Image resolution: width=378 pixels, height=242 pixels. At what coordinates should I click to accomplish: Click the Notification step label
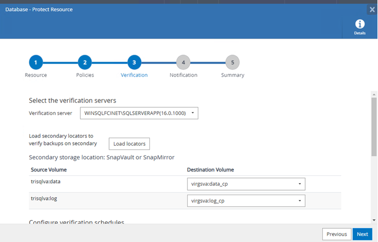point(183,75)
